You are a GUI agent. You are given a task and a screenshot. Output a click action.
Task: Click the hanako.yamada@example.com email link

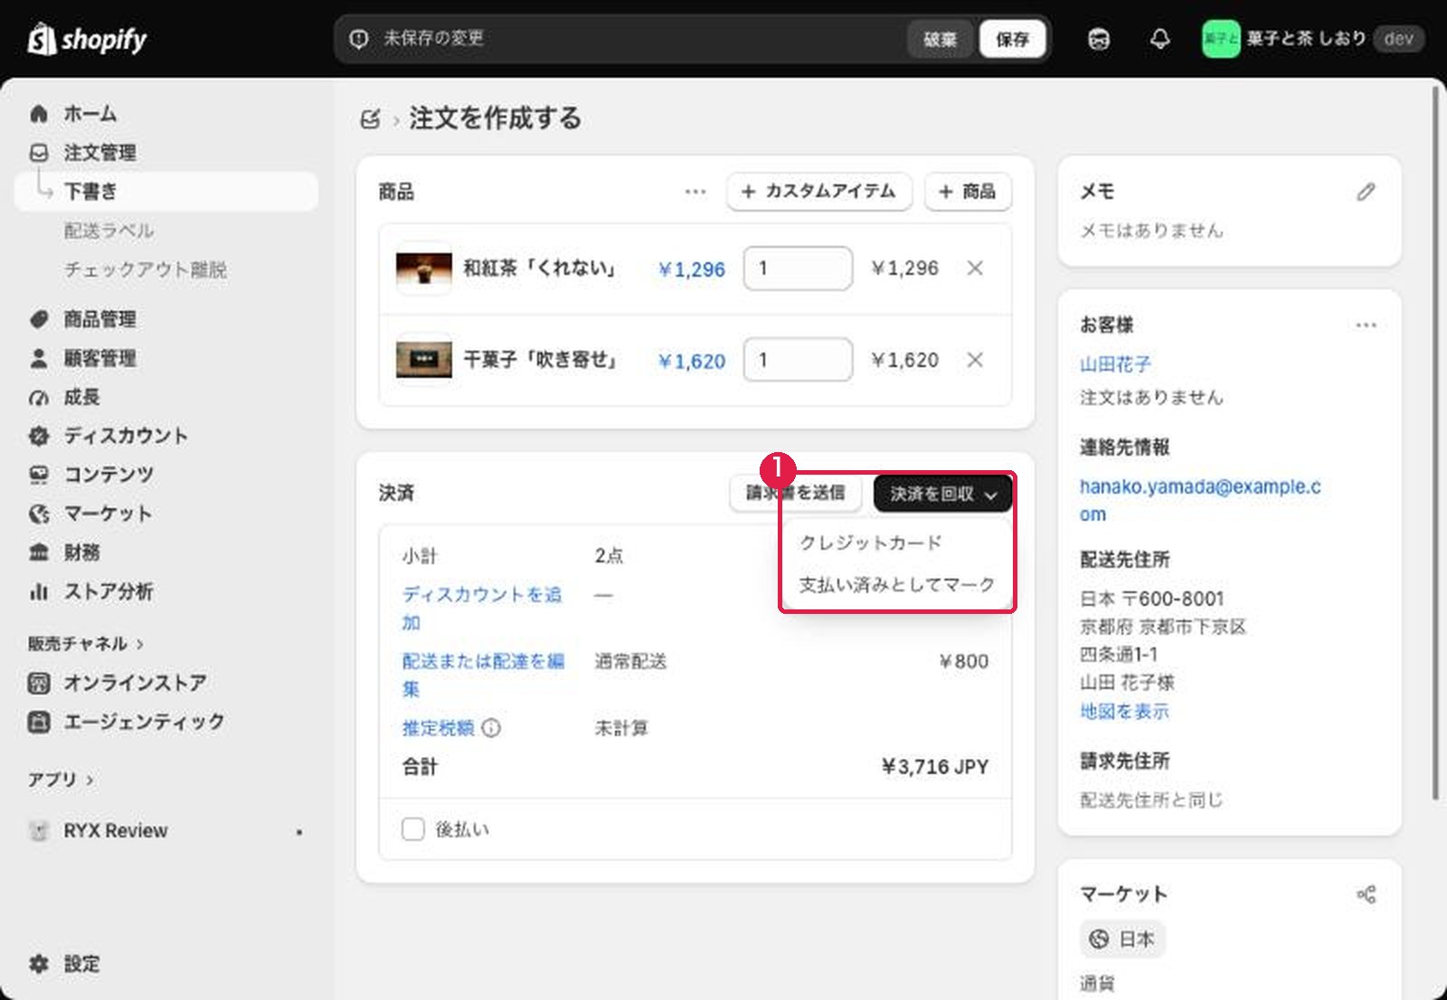1200,500
